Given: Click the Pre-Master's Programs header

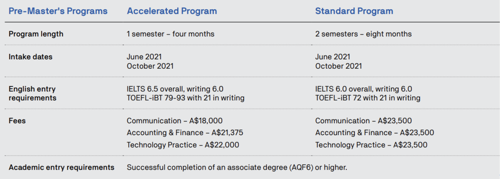Looking at the screenshot, I should click(58, 11).
